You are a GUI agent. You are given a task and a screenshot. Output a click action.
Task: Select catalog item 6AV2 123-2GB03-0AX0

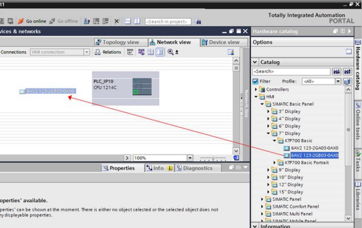311,155
